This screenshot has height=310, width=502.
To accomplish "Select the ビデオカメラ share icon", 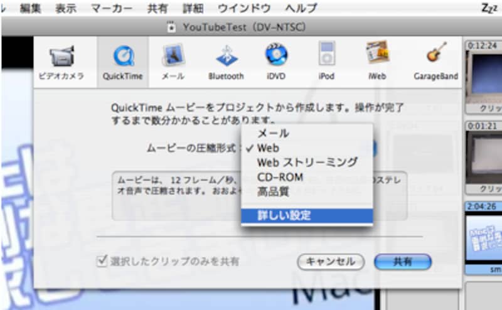I will (61, 62).
